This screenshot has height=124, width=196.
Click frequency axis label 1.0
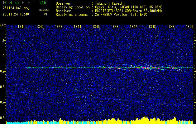[x=2, y=56]
